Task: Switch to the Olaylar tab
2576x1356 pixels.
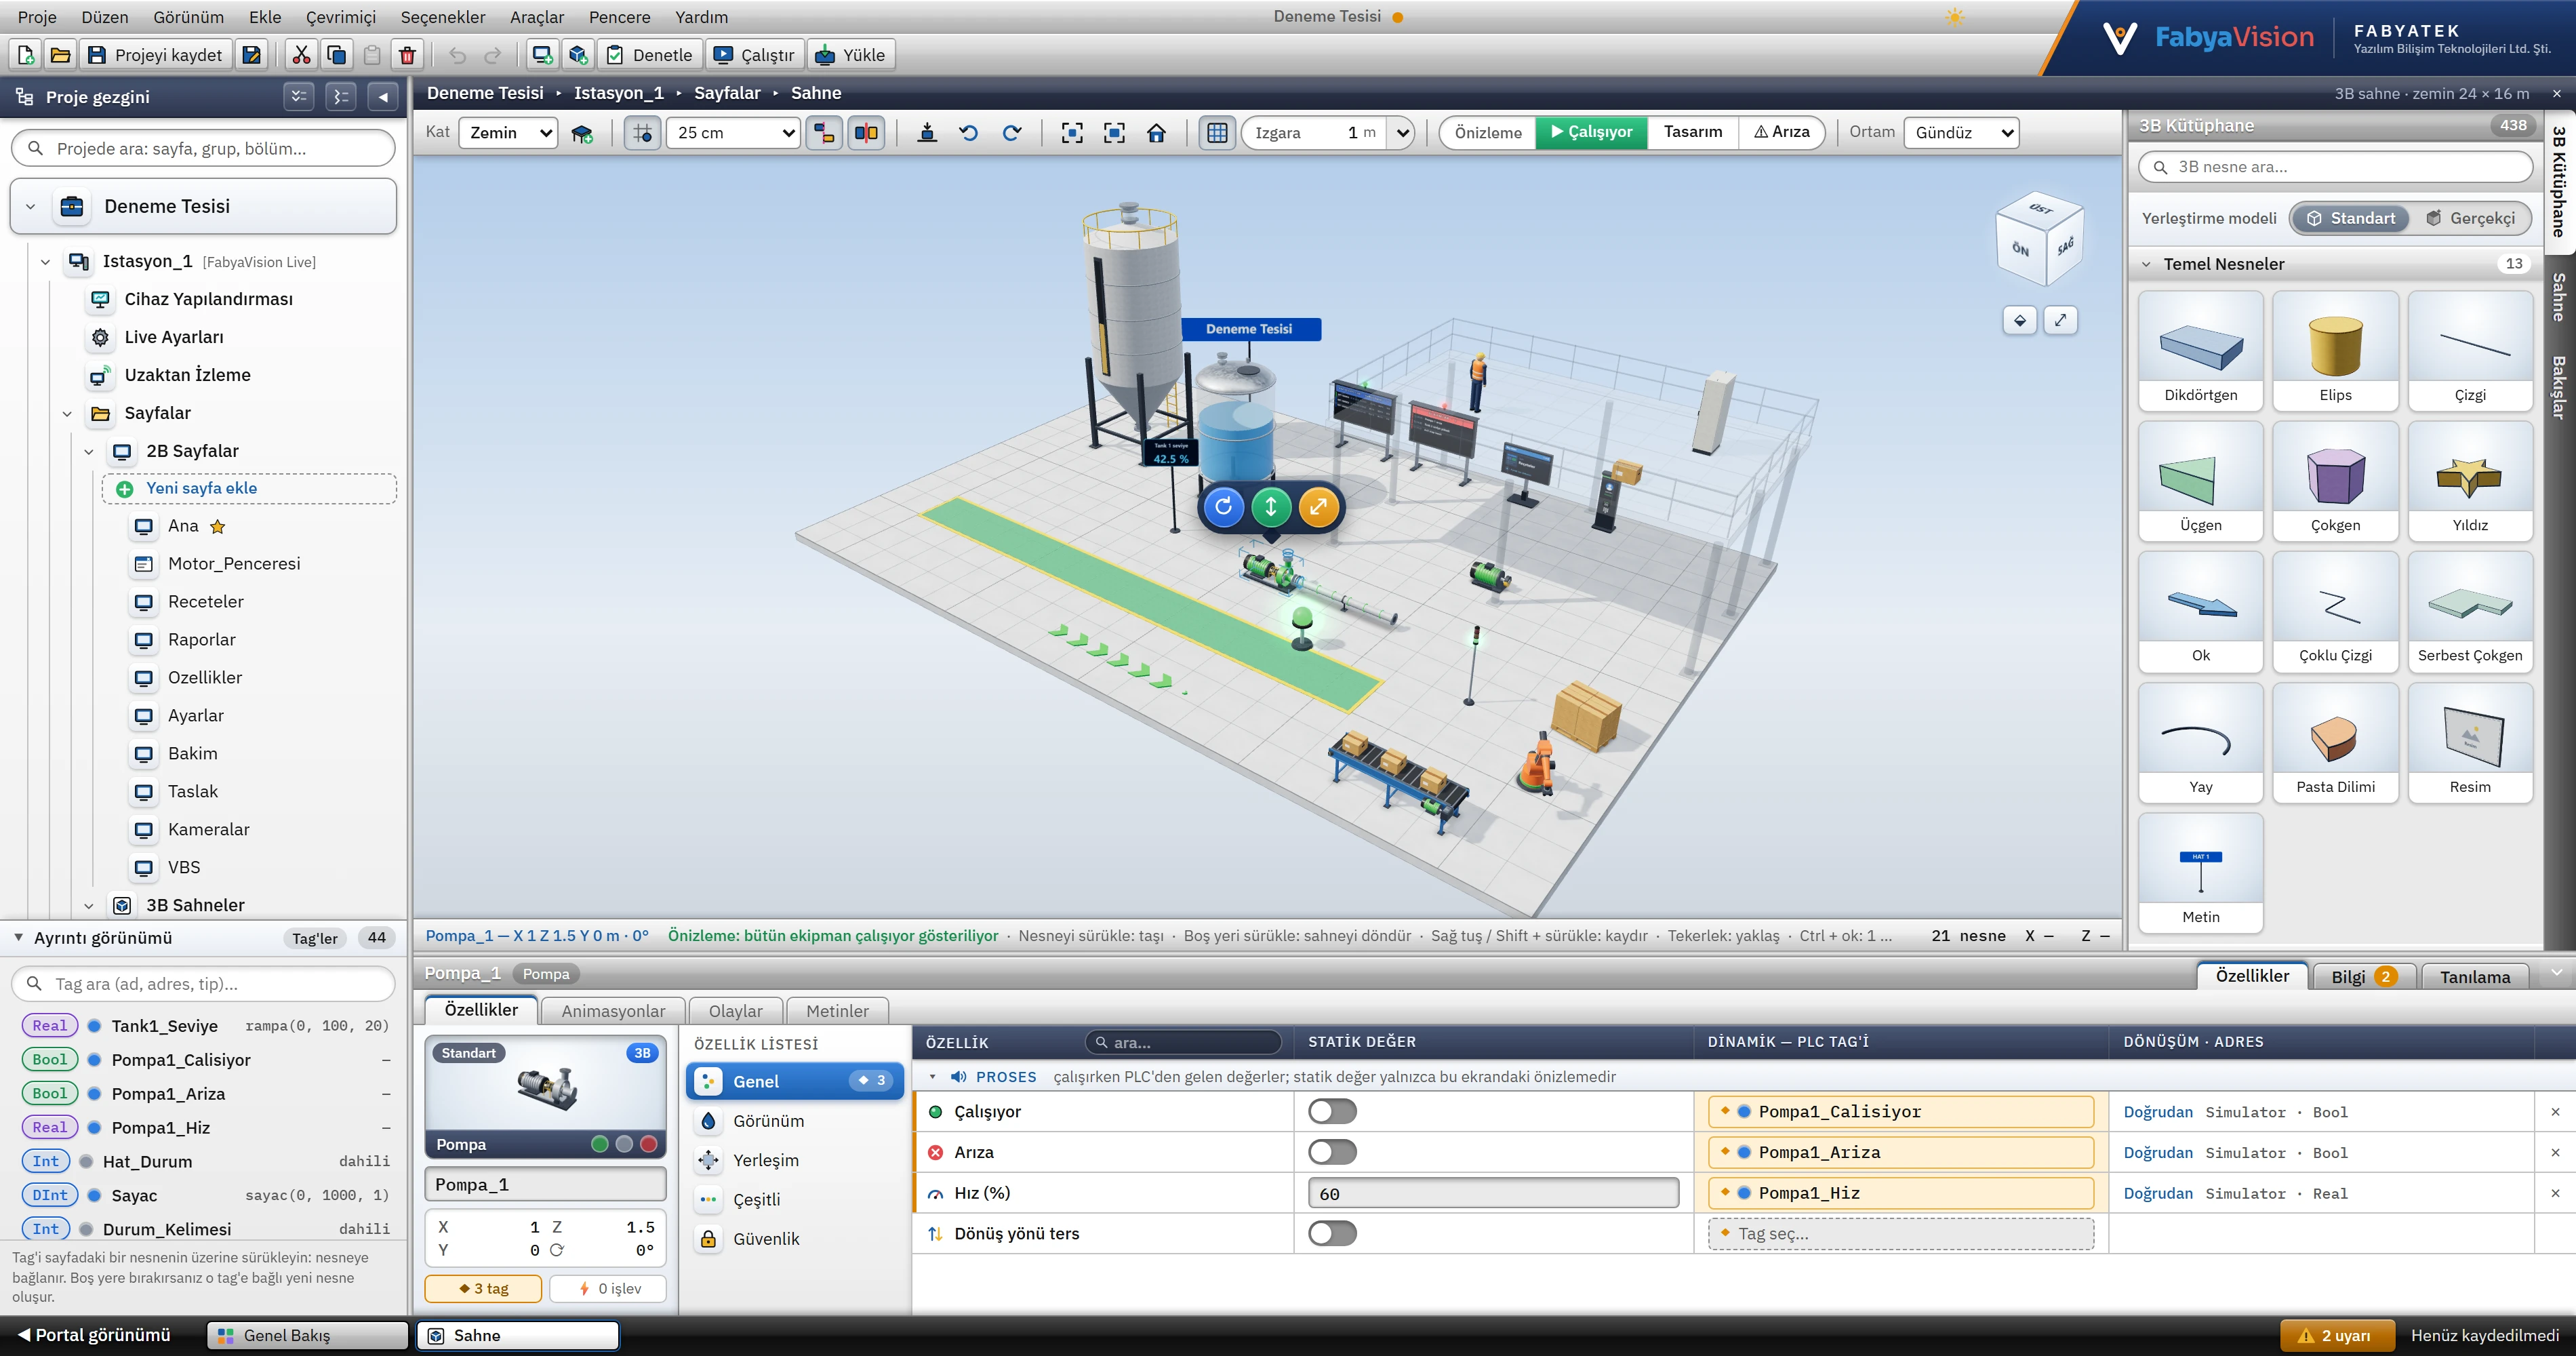Action: click(735, 1011)
